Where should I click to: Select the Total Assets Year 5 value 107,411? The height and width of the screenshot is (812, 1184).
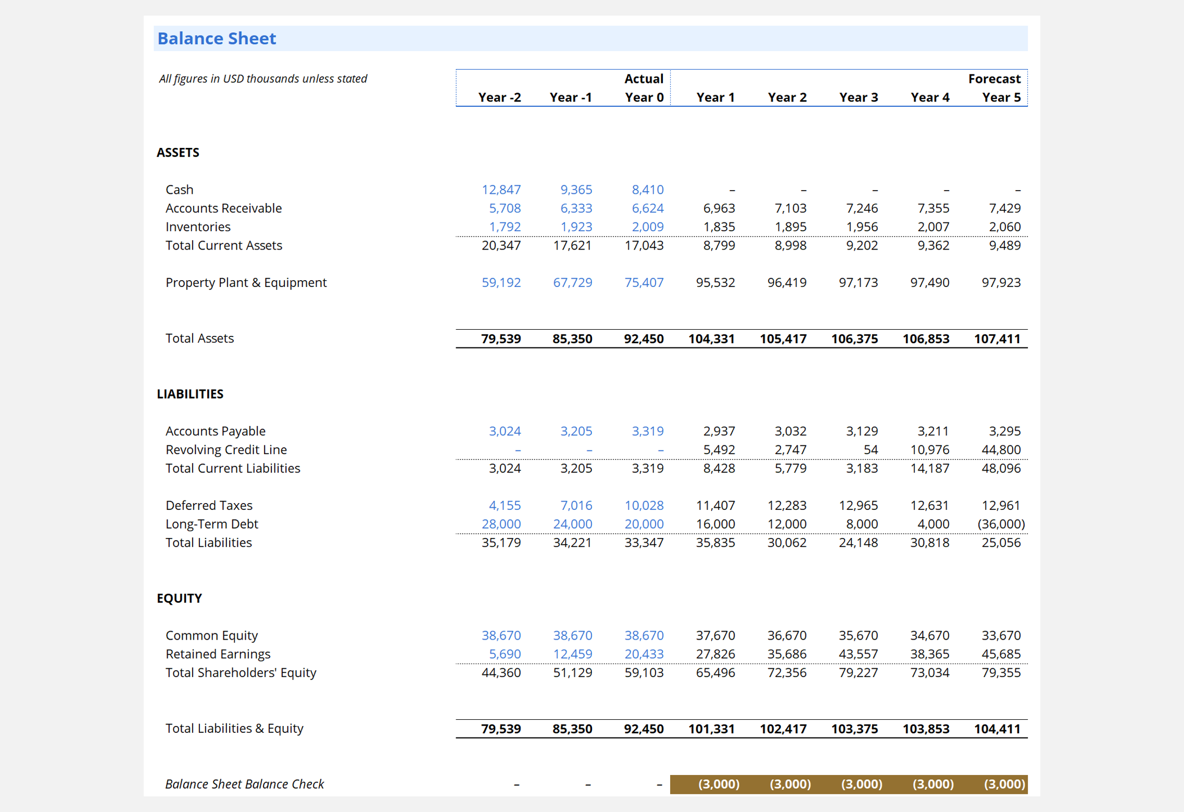(997, 339)
